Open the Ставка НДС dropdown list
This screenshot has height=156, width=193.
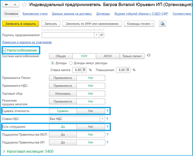tap(102, 119)
